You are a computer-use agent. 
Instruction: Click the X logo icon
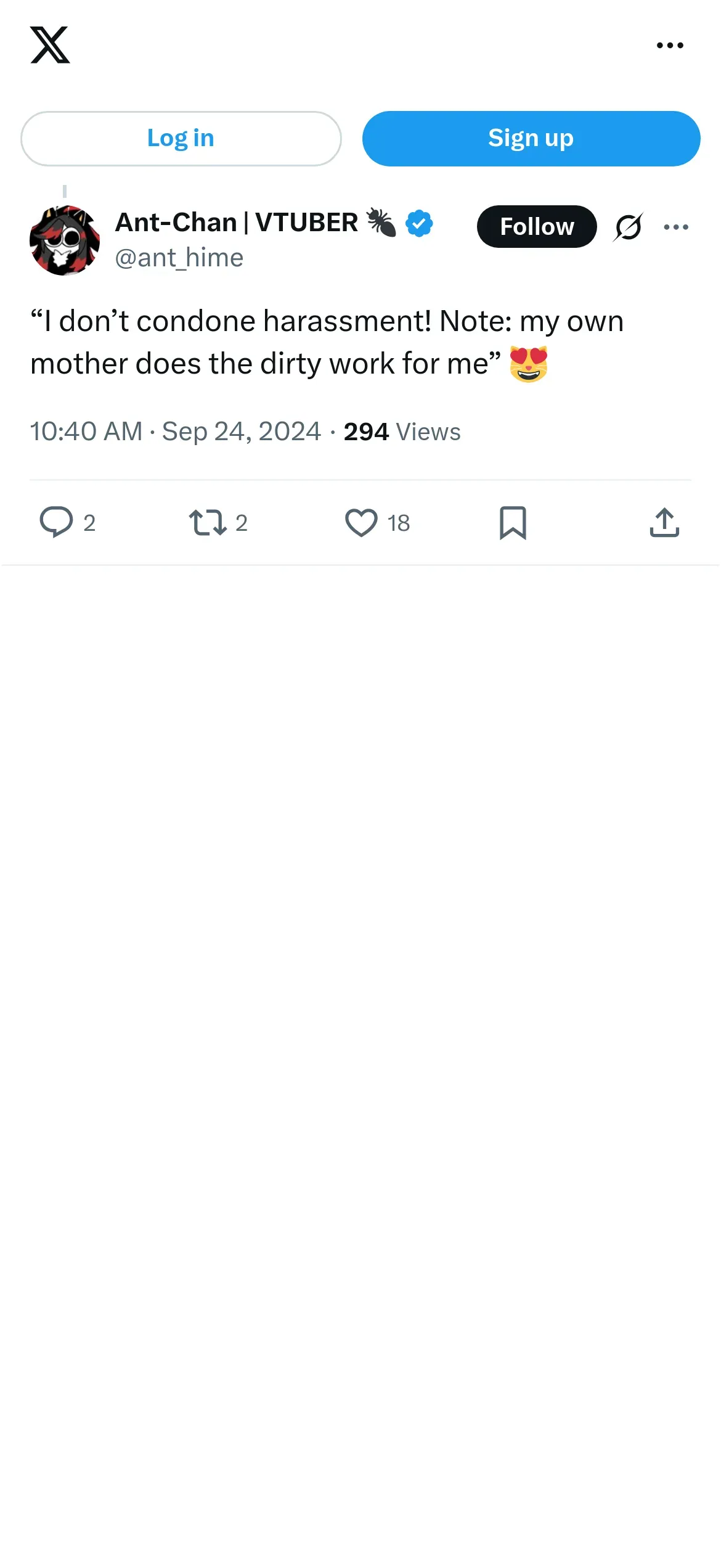point(50,45)
